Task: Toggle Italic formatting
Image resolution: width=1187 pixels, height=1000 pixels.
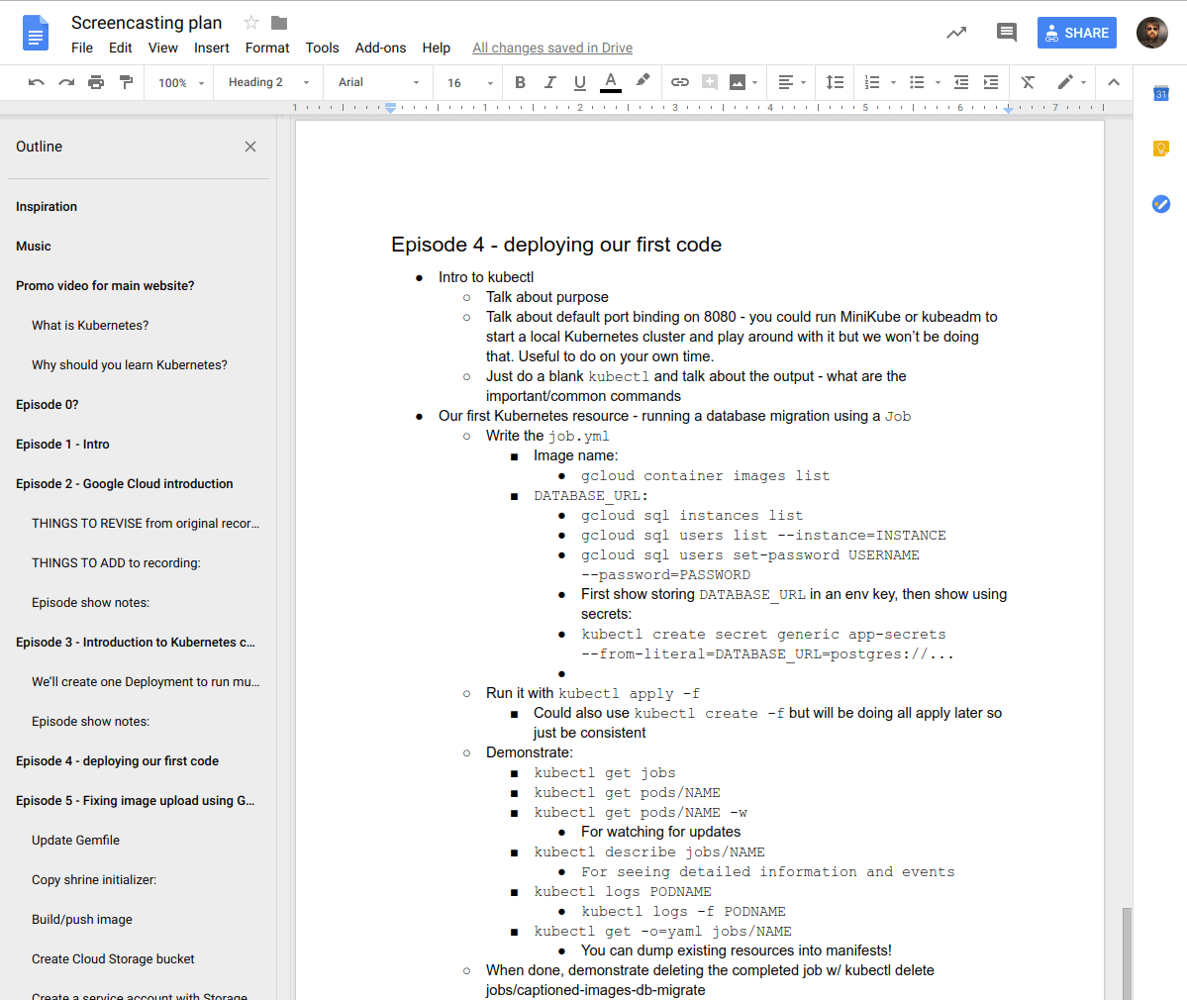Action: [550, 82]
